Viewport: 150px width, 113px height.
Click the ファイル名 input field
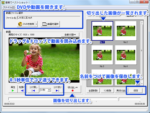coord(48,18)
